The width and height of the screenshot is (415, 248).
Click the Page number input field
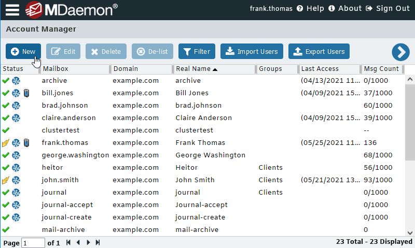(33, 243)
